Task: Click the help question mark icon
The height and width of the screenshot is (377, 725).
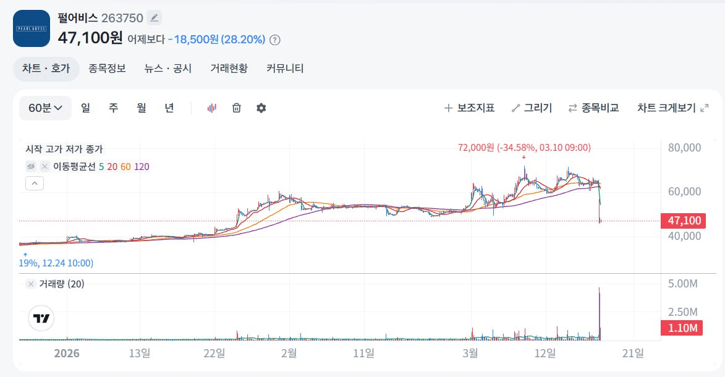Action: coord(275,40)
